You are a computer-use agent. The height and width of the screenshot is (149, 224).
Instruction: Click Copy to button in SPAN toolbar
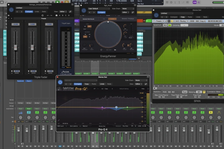203,21
